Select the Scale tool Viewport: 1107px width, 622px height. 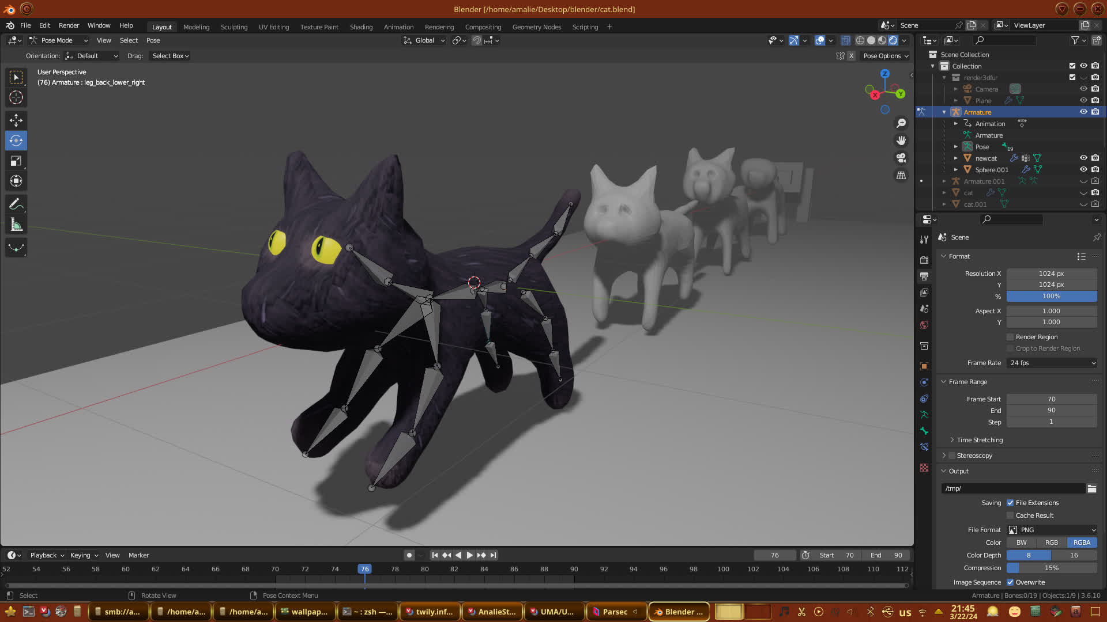[x=16, y=161]
